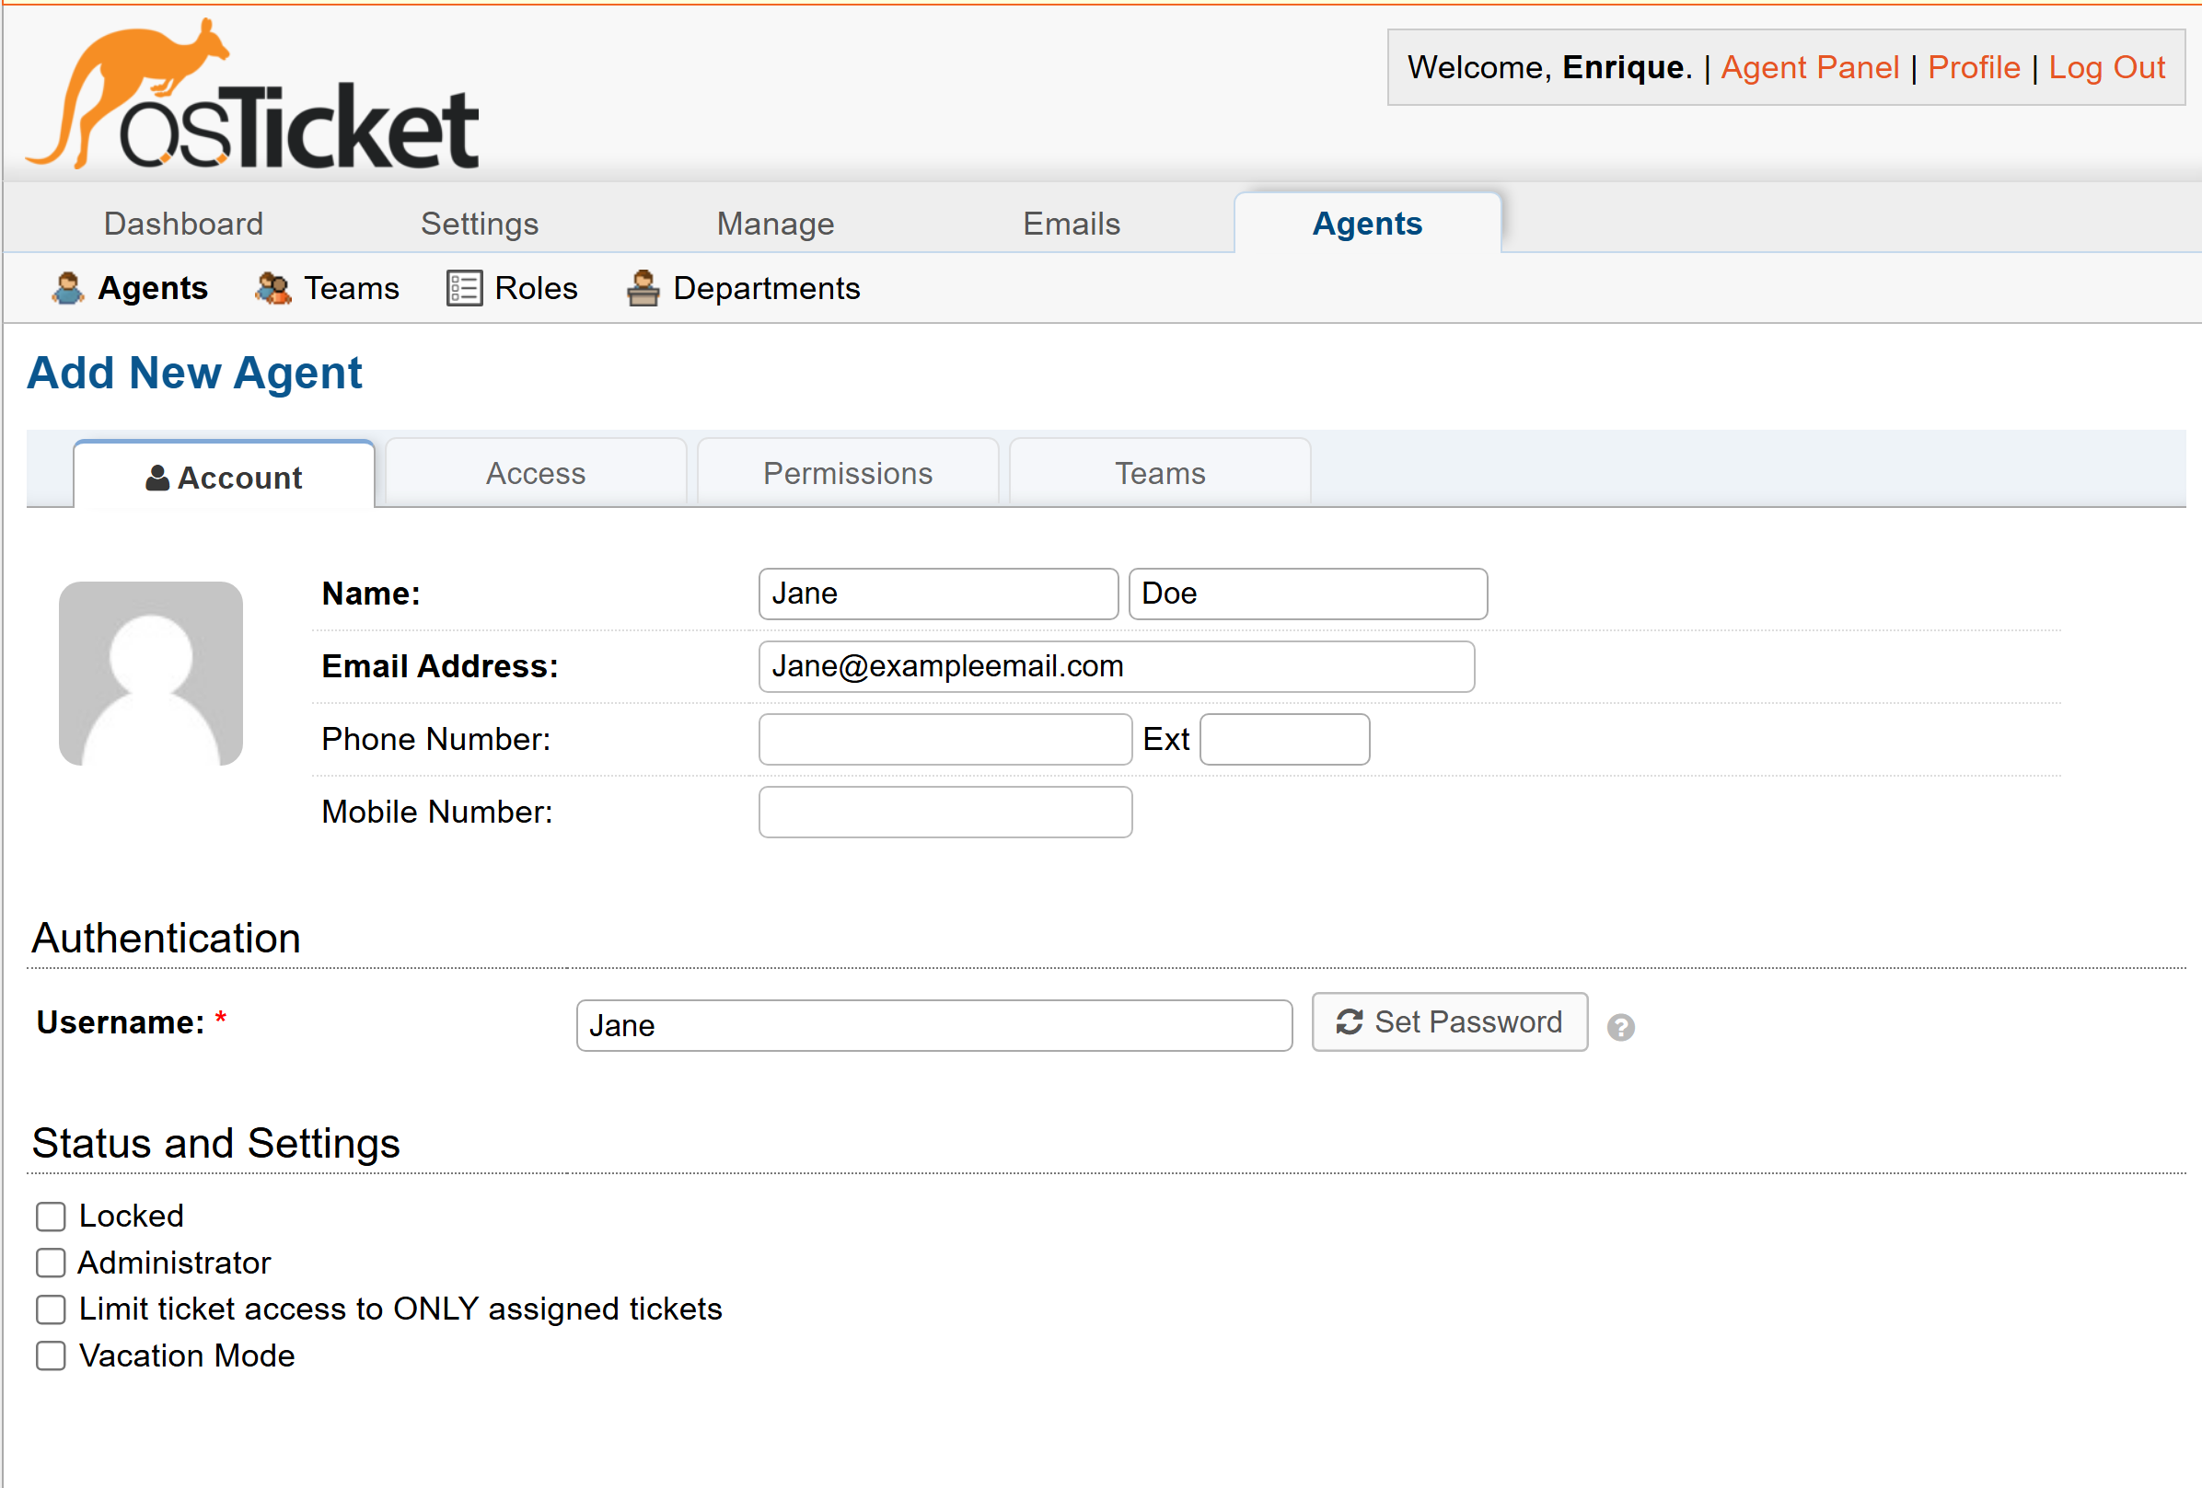The image size is (2202, 1488).
Task: Select the Agents main navigation tab
Action: point(1367,224)
